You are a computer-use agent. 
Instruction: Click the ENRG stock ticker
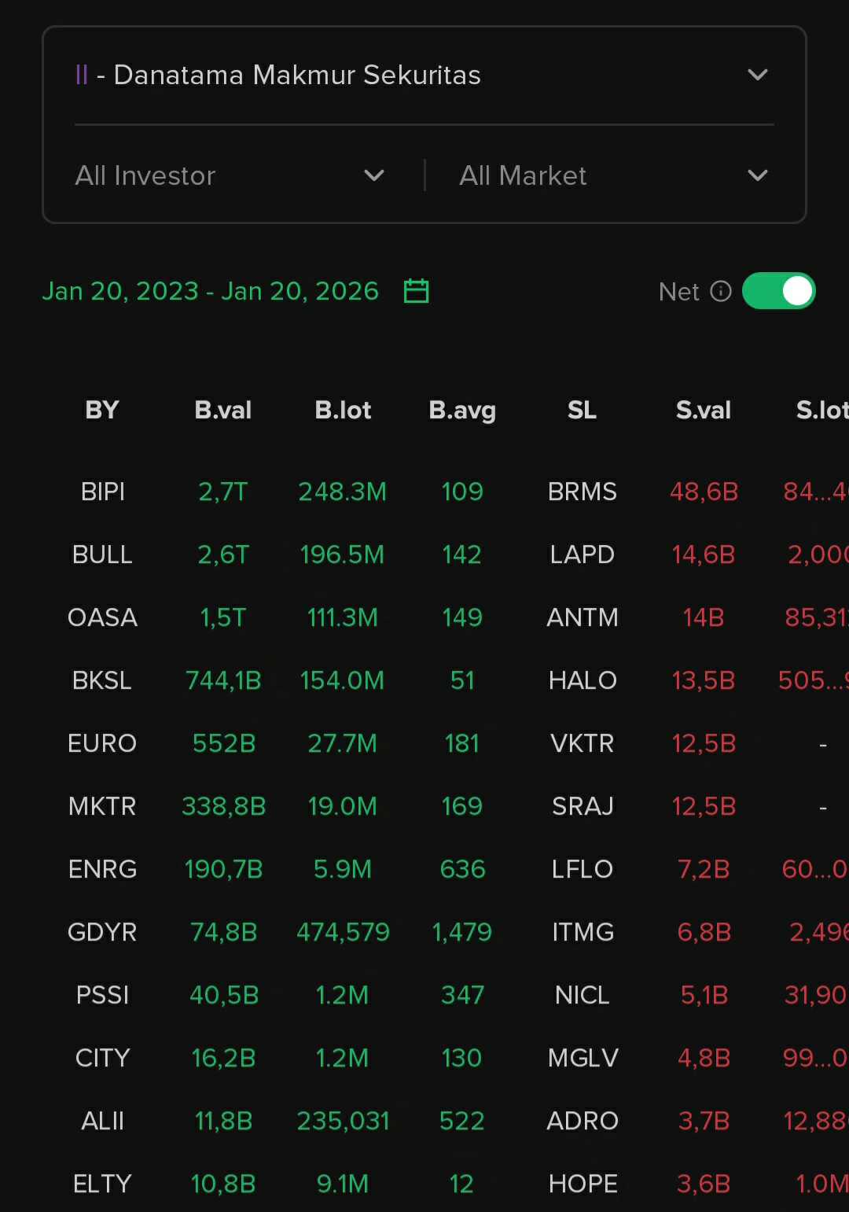coord(102,870)
